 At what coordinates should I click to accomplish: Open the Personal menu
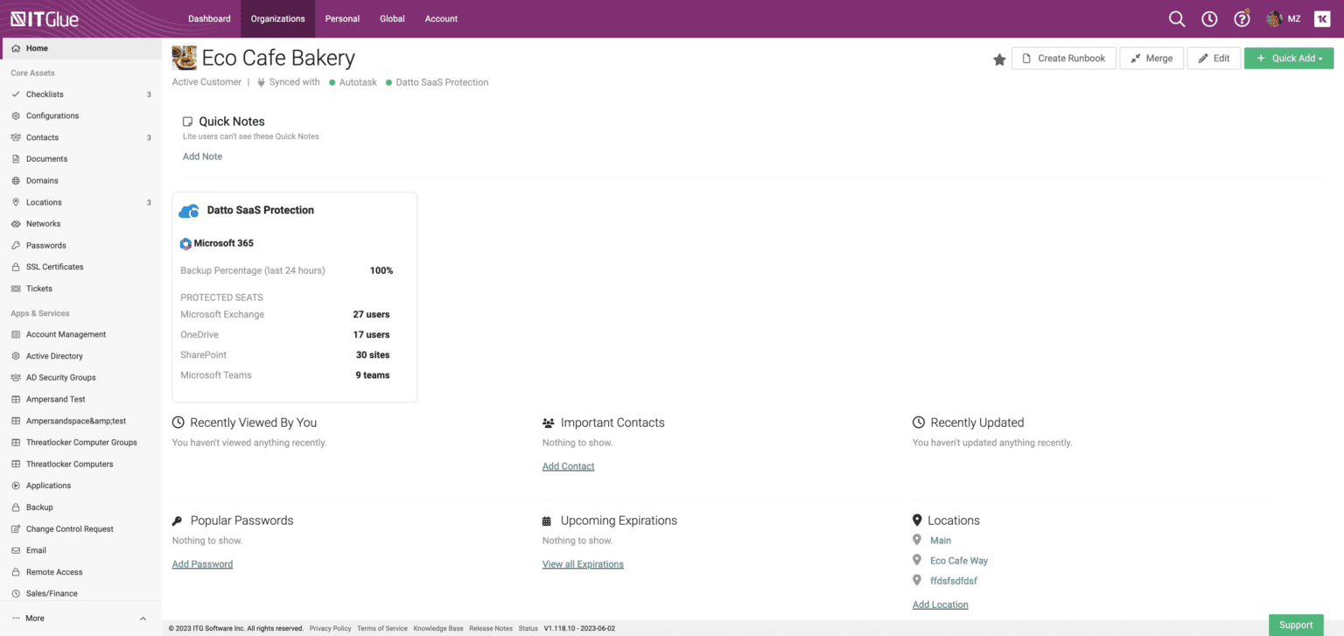pyautogui.click(x=342, y=18)
